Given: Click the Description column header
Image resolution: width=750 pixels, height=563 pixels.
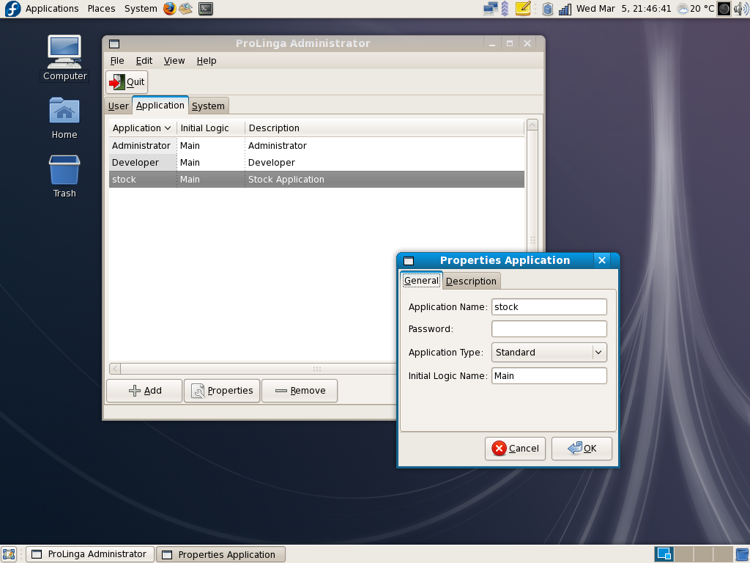Looking at the screenshot, I should 385,128.
